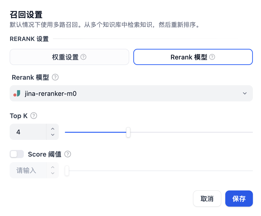Enable the Score 阈值 toggle switch
Viewport: 261px width, 216px height.
[x=17, y=154]
